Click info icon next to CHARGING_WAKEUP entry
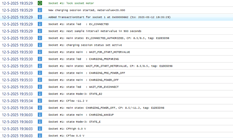 [40, 115]
